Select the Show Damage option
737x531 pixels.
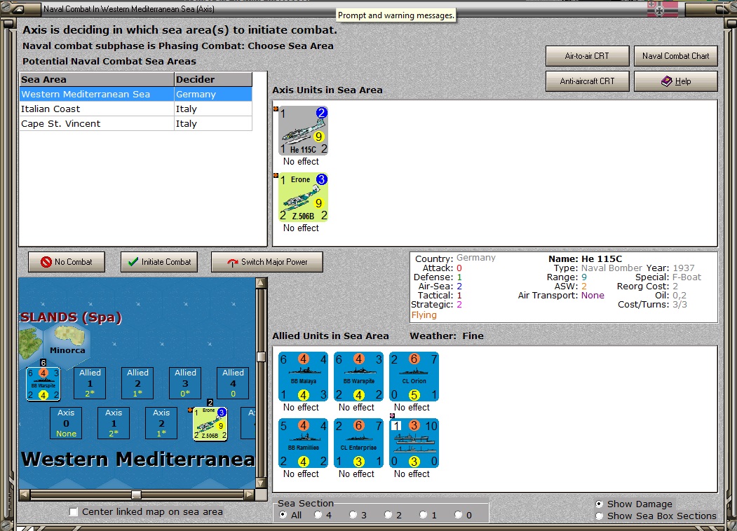(x=634, y=504)
